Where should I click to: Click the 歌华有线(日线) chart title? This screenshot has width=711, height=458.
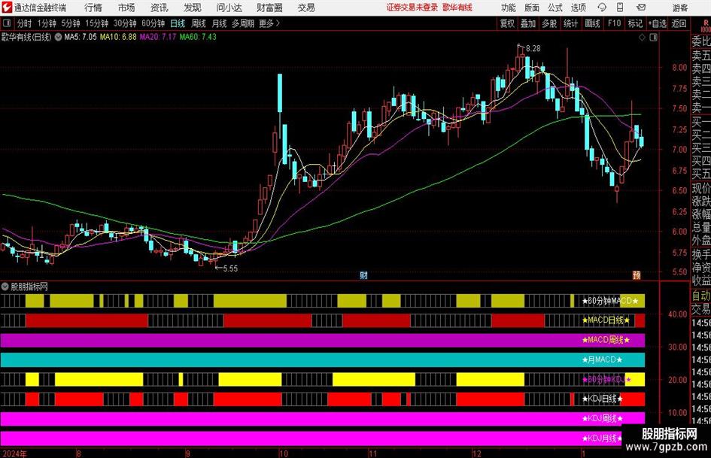(26, 37)
